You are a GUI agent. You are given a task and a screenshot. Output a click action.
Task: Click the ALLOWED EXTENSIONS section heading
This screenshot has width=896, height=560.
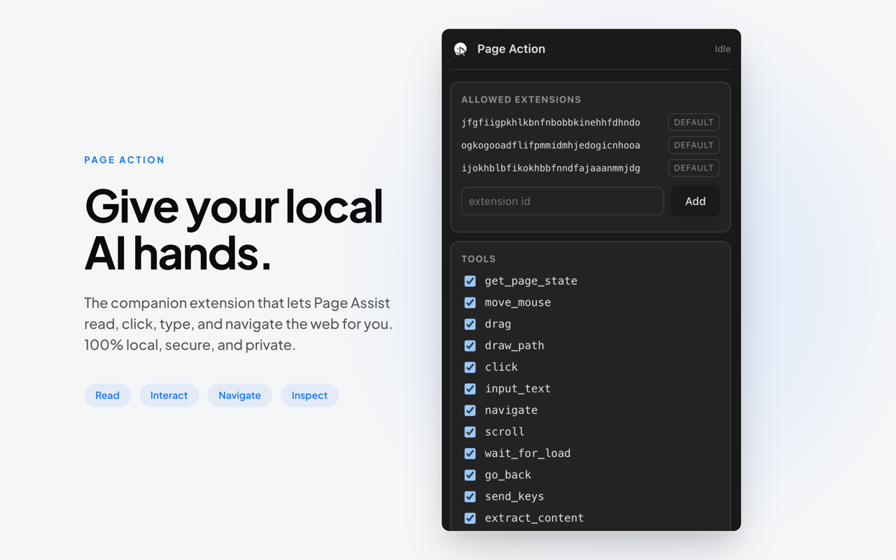[521, 99]
